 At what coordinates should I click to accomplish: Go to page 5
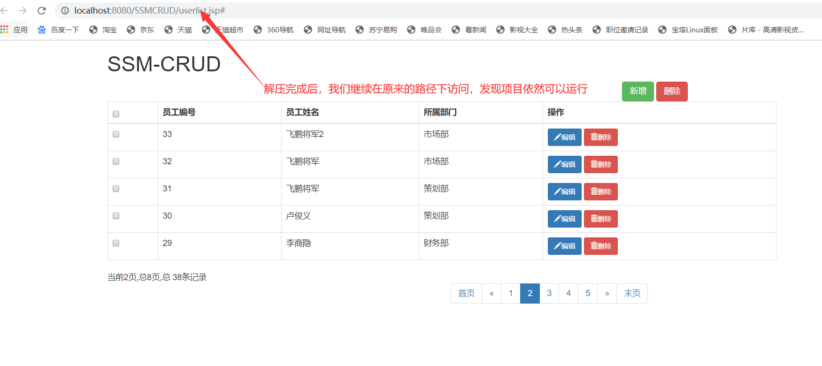[x=588, y=293]
